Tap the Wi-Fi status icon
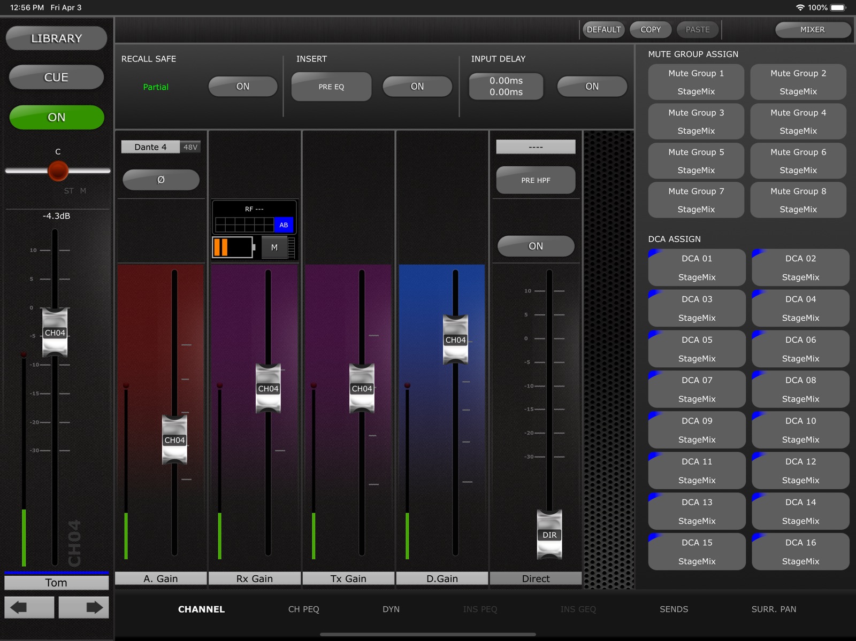856x641 pixels. 800,7
